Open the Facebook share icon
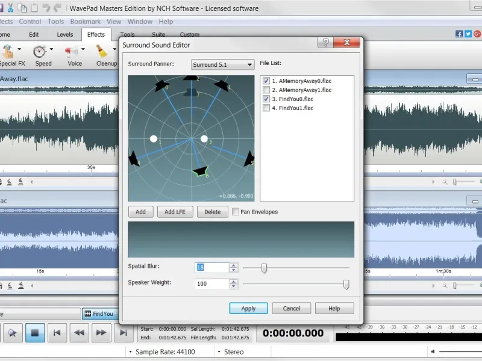Viewport: 482px width, 361px height. coord(459,34)
